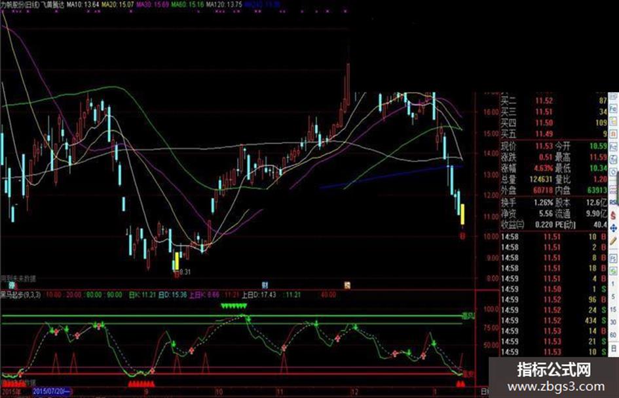Click the blue 财 marker under the chart

point(265,284)
